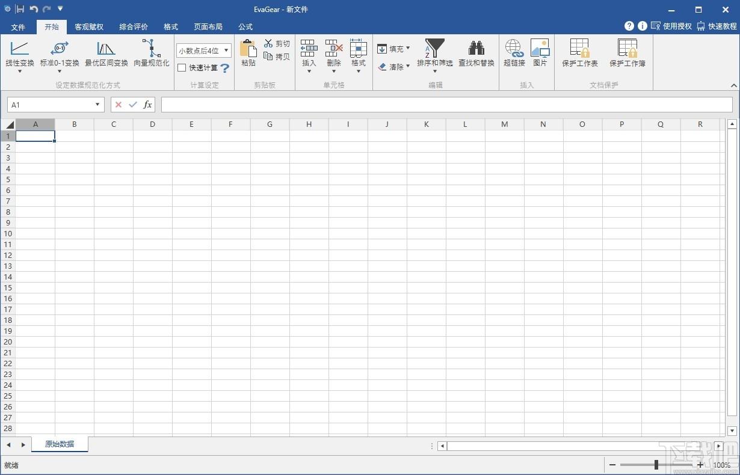Screen dimensions: 740x475
Task: Select the 原始数据 sheet tab
Action: pyautogui.click(x=60, y=444)
